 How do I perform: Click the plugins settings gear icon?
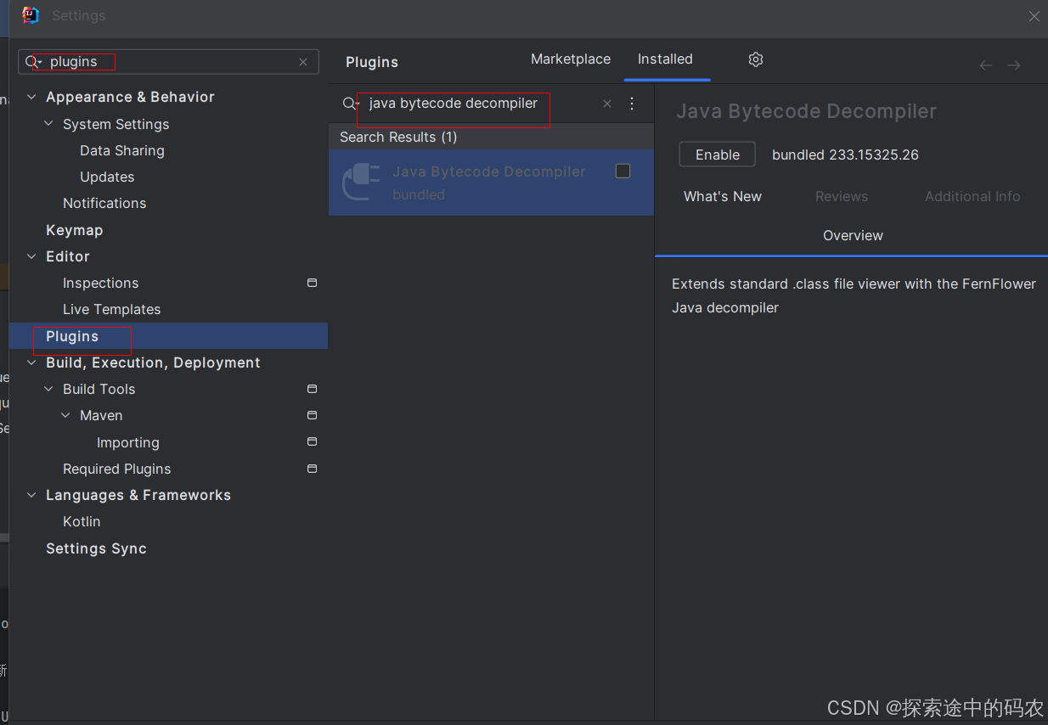(756, 59)
